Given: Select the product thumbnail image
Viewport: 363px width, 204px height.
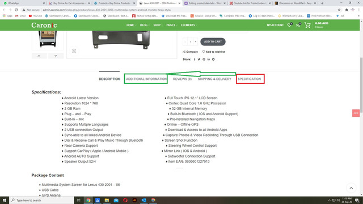Looking at the screenshot, I should coord(48,40).
